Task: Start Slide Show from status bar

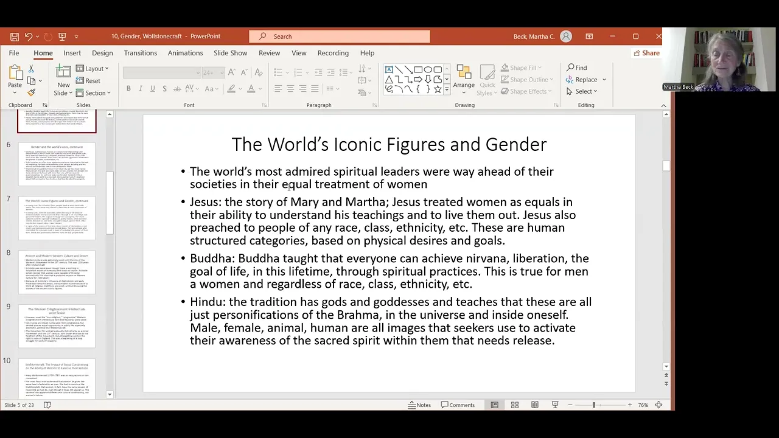Action: [x=554, y=405]
